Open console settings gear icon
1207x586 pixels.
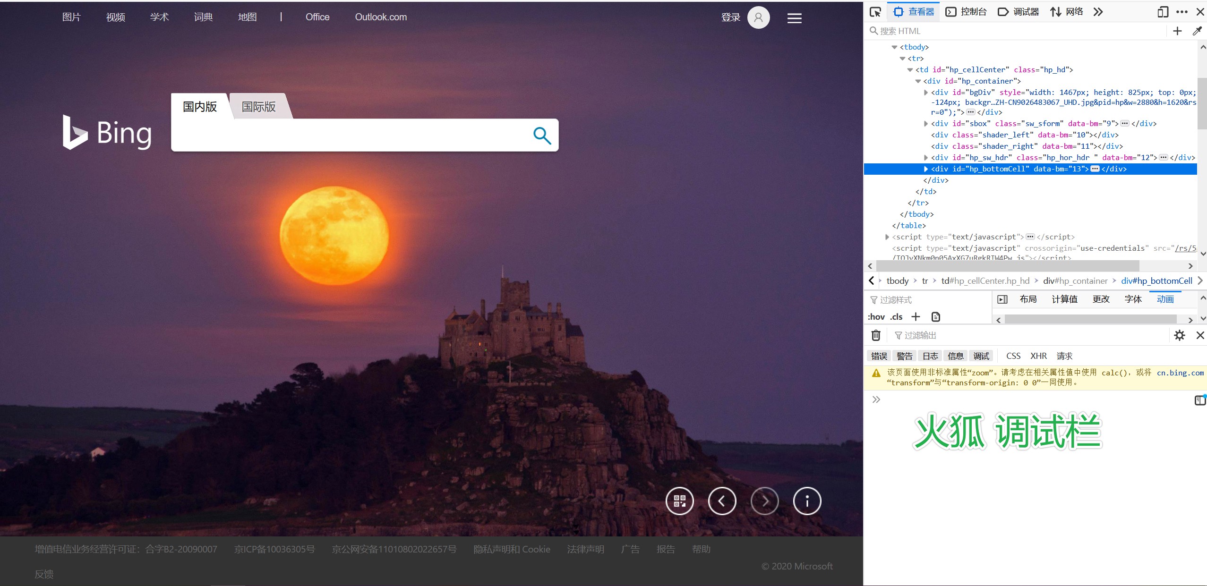click(1180, 335)
